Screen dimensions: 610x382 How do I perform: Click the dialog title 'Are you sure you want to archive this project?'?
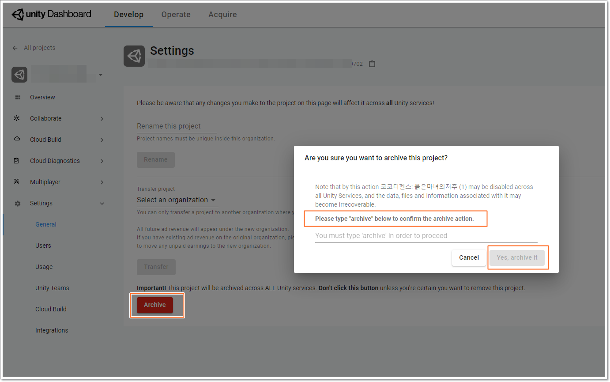(376, 158)
